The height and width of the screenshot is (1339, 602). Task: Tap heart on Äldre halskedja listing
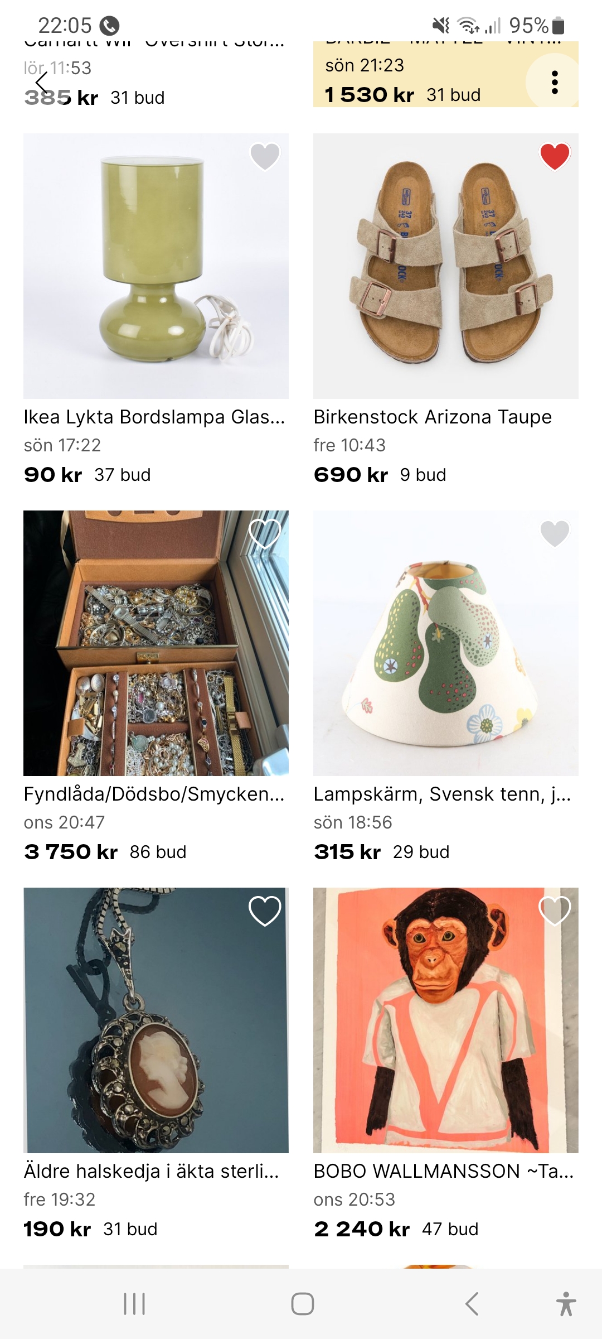265,911
